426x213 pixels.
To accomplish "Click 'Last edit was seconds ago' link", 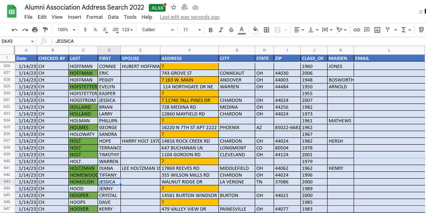I will click(x=190, y=17).
